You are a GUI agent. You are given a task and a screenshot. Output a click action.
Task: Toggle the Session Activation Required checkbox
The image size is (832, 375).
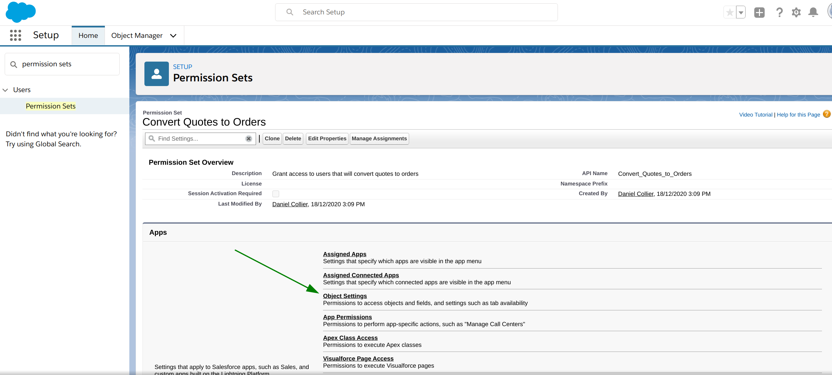click(275, 194)
